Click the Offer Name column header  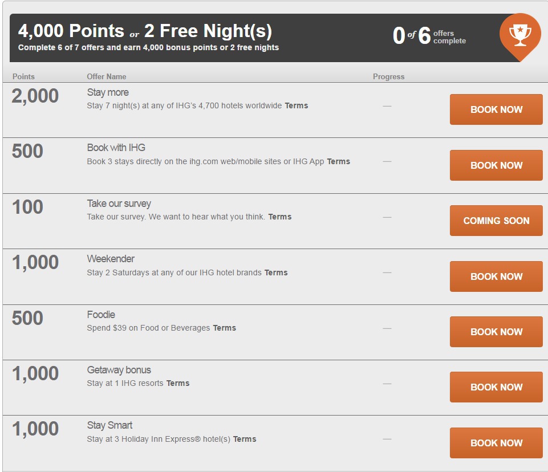click(106, 76)
